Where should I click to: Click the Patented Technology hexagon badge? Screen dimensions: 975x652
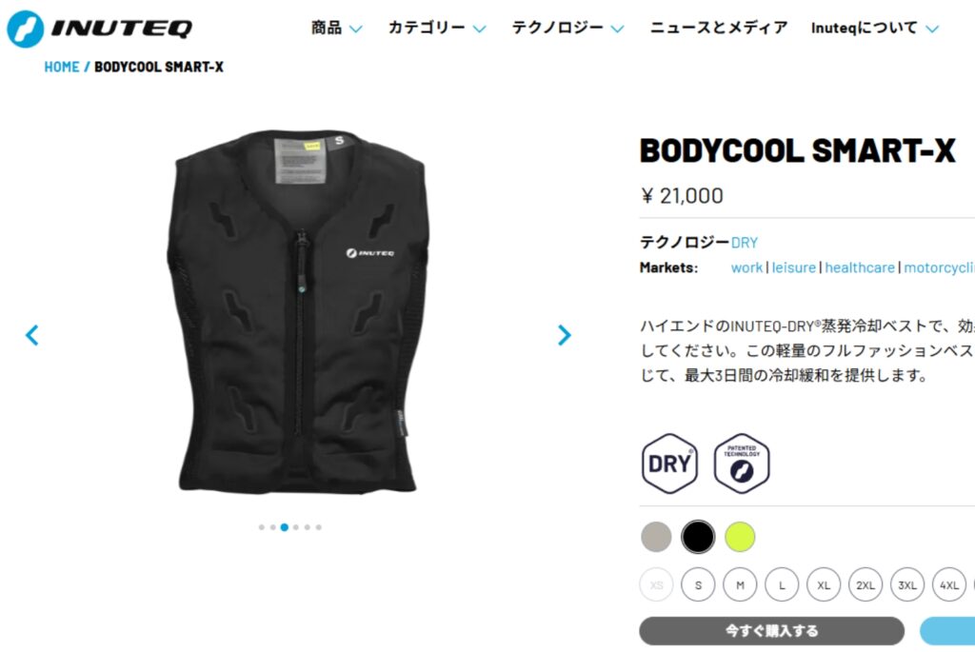741,464
